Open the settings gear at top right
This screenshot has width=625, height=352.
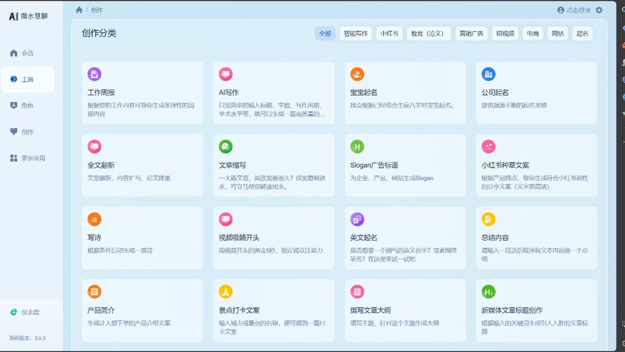[x=599, y=10]
